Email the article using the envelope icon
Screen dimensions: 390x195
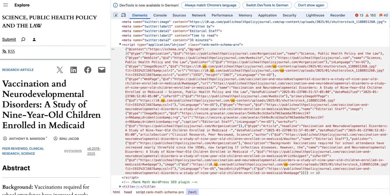(x=102, y=70)
